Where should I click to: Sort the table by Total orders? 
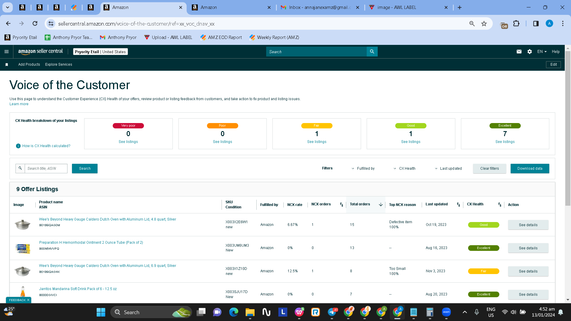coord(381,204)
